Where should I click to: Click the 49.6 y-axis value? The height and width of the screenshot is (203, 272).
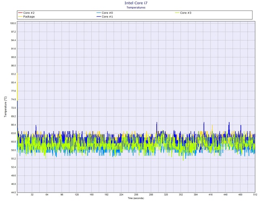pyautogui.click(x=13, y=176)
